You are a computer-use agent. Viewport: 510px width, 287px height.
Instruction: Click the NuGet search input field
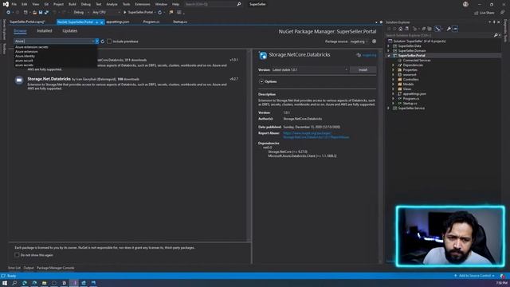[x=54, y=41]
